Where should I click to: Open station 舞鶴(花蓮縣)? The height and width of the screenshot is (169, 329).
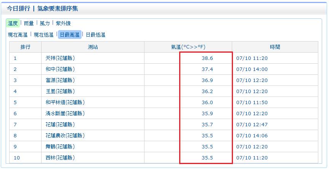[x=60, y=147]
